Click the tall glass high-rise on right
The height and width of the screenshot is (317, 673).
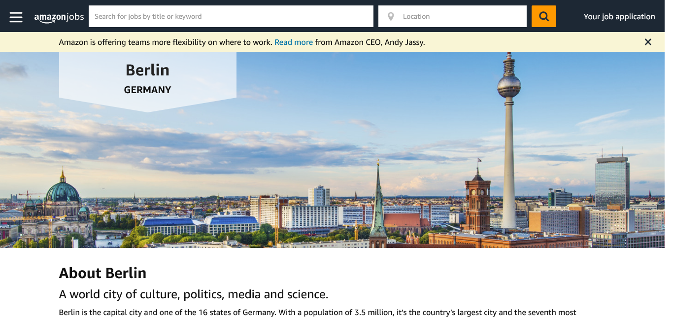tap(612, 182)
